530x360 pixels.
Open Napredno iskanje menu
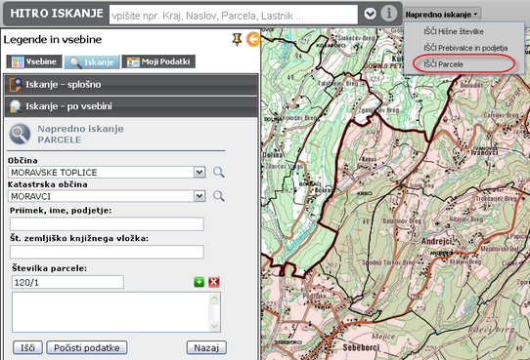(x=442, y=15)
